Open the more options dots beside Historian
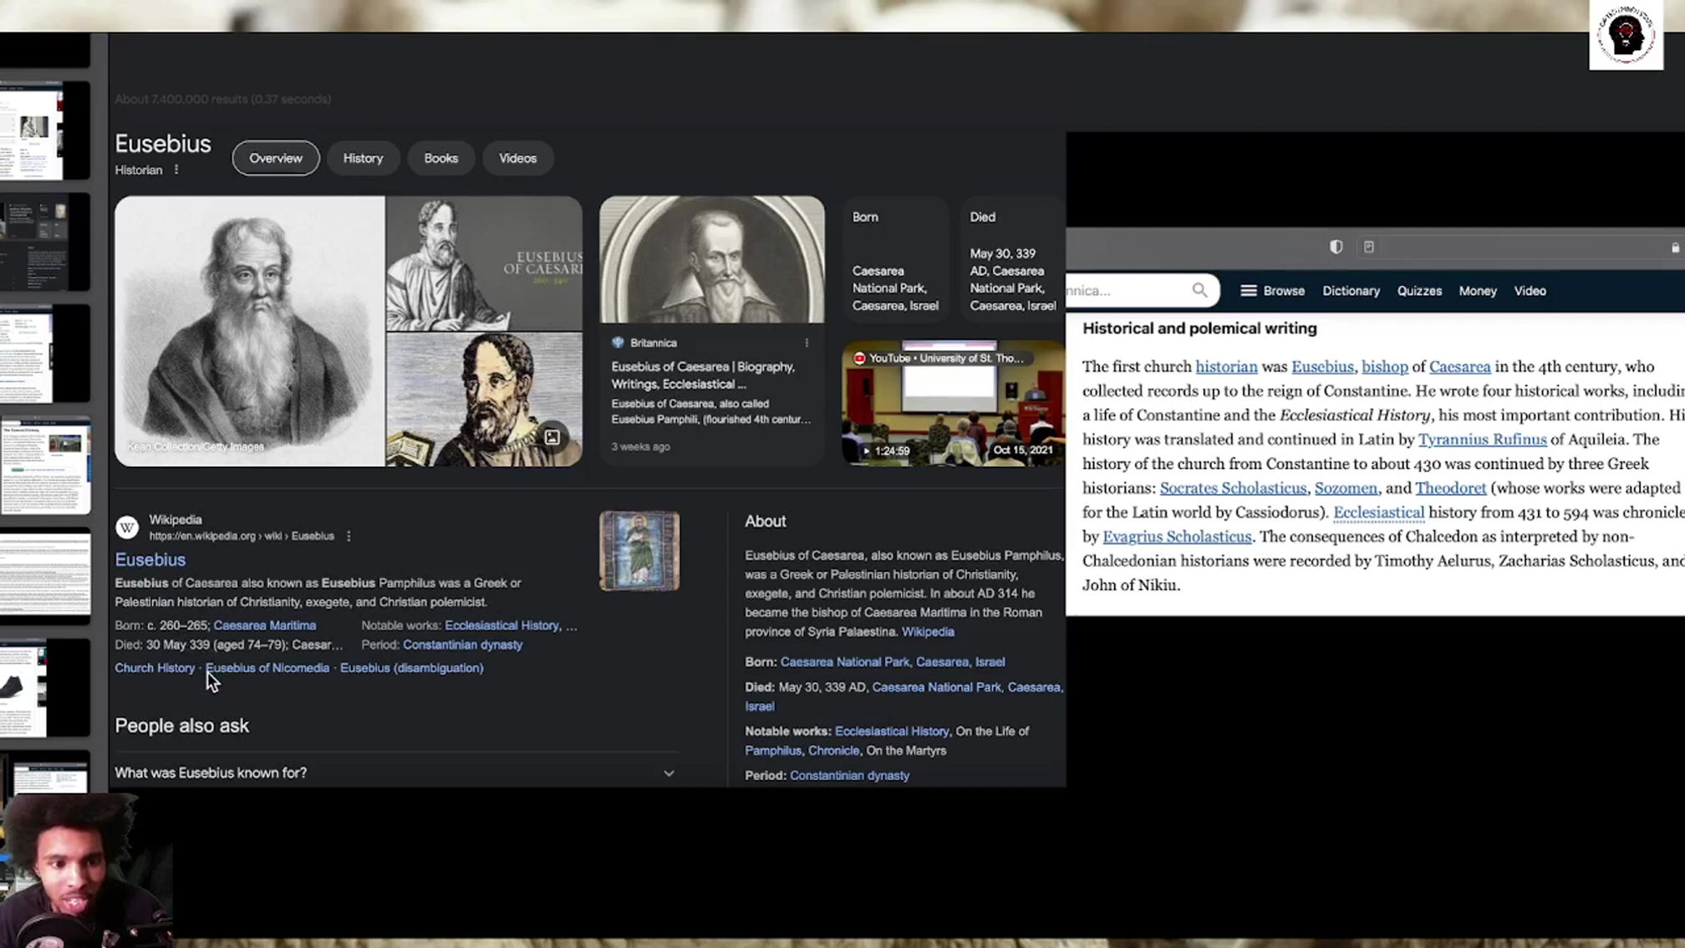Screen dimensions: 1685x948 click(176, 170)
